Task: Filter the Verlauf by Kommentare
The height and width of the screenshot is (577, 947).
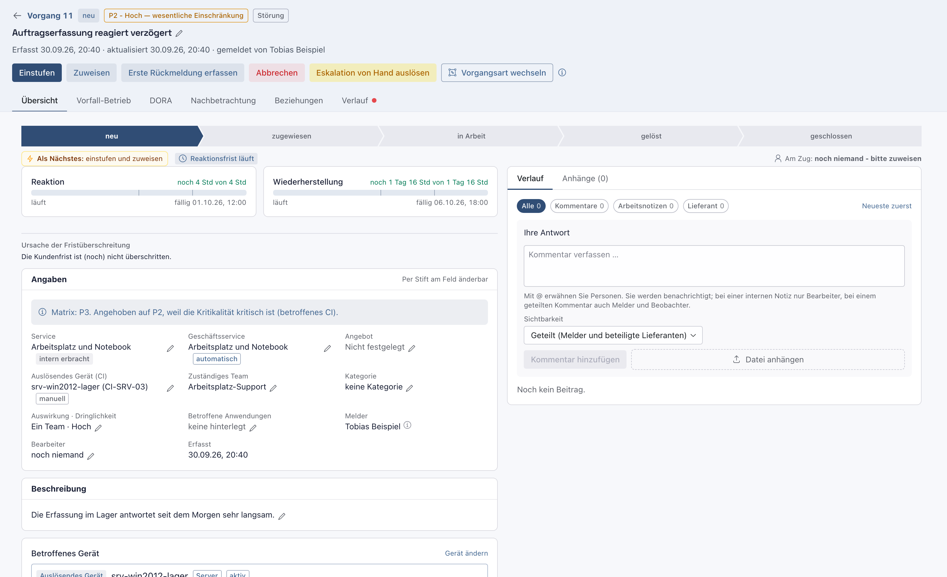Action: coord(579,206)
